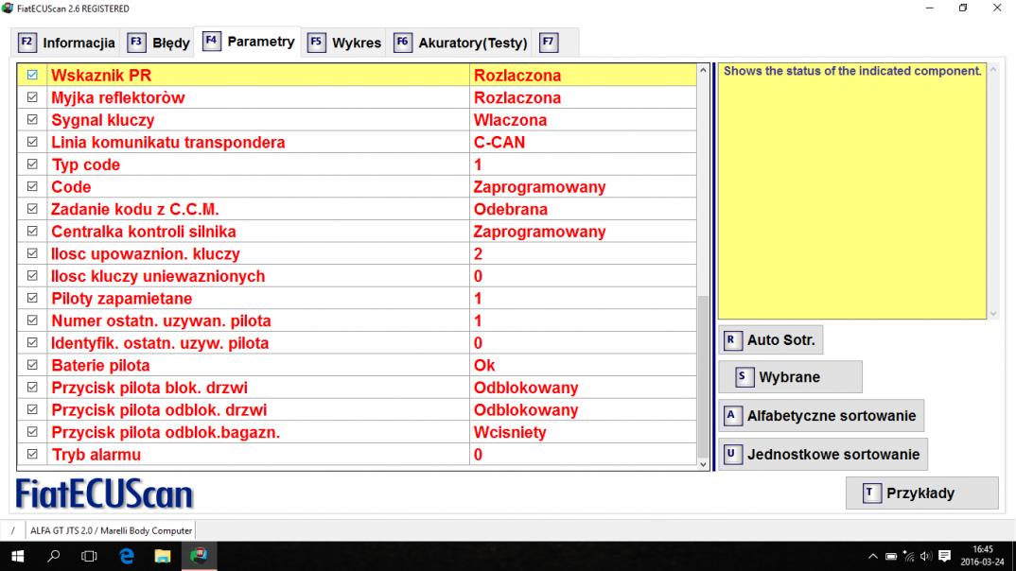Click the R key icon
Image resolution: width=1016 pixels, height=571 pixels.
point(732,340)
